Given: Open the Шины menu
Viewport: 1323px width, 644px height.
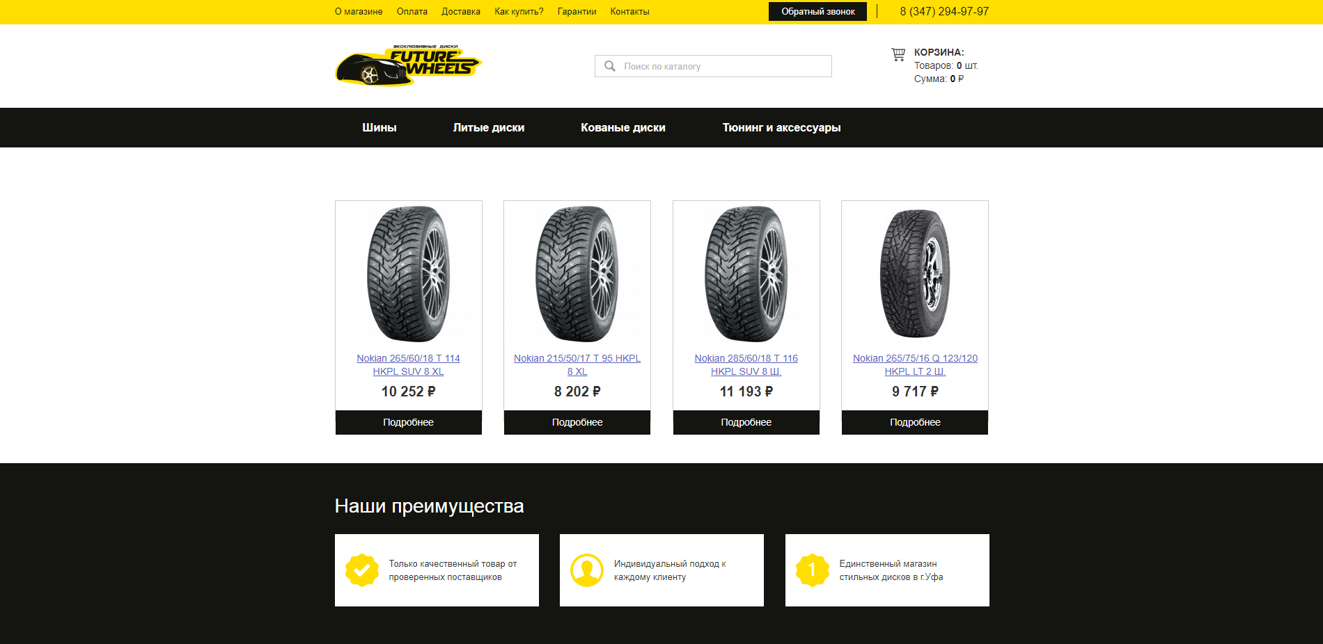Looking at the screenshot, I should pos(379,127).
